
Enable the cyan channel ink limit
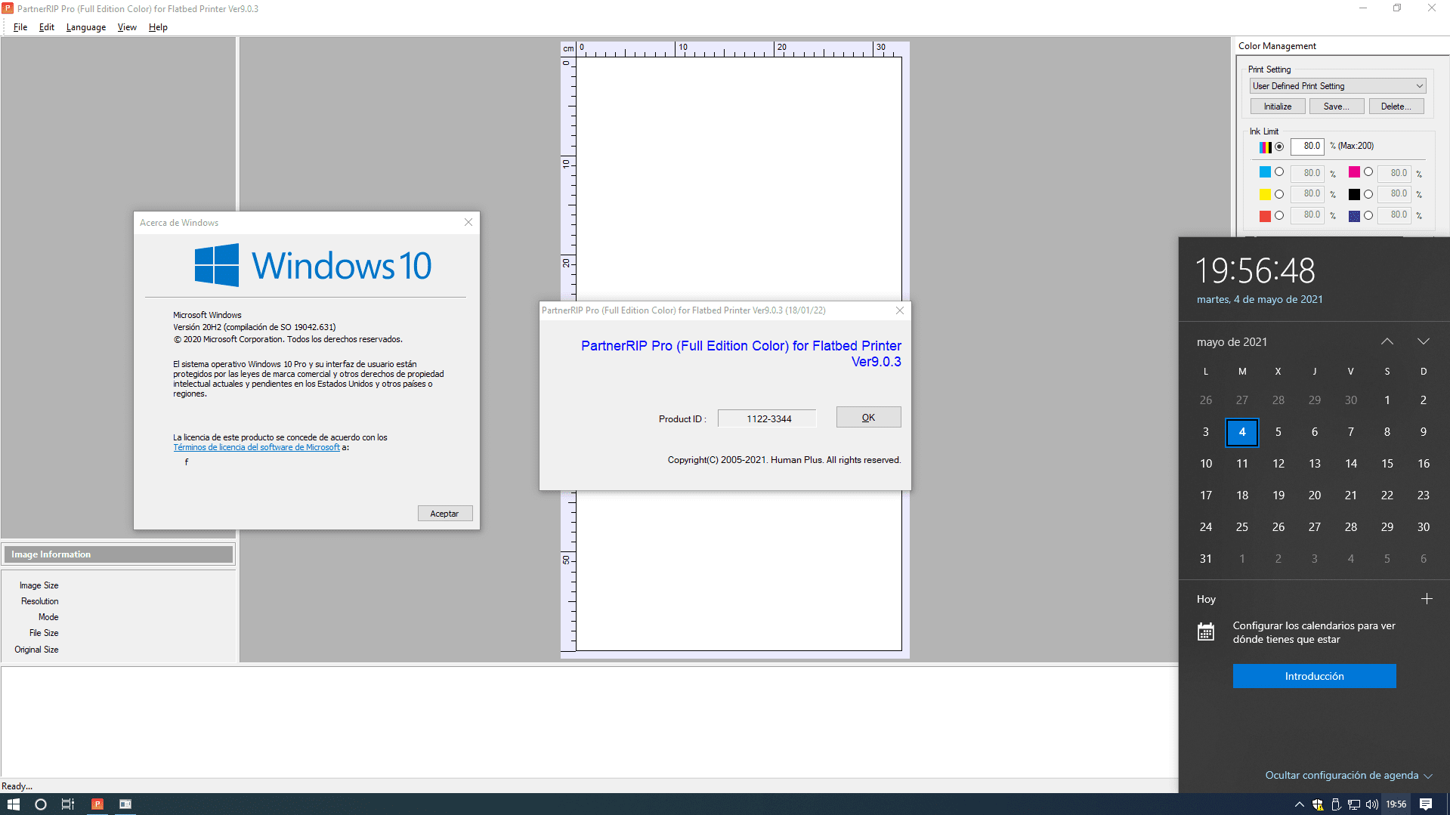(1278, 172)
